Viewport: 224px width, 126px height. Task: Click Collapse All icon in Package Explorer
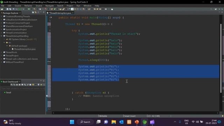(x=33, y=13)
